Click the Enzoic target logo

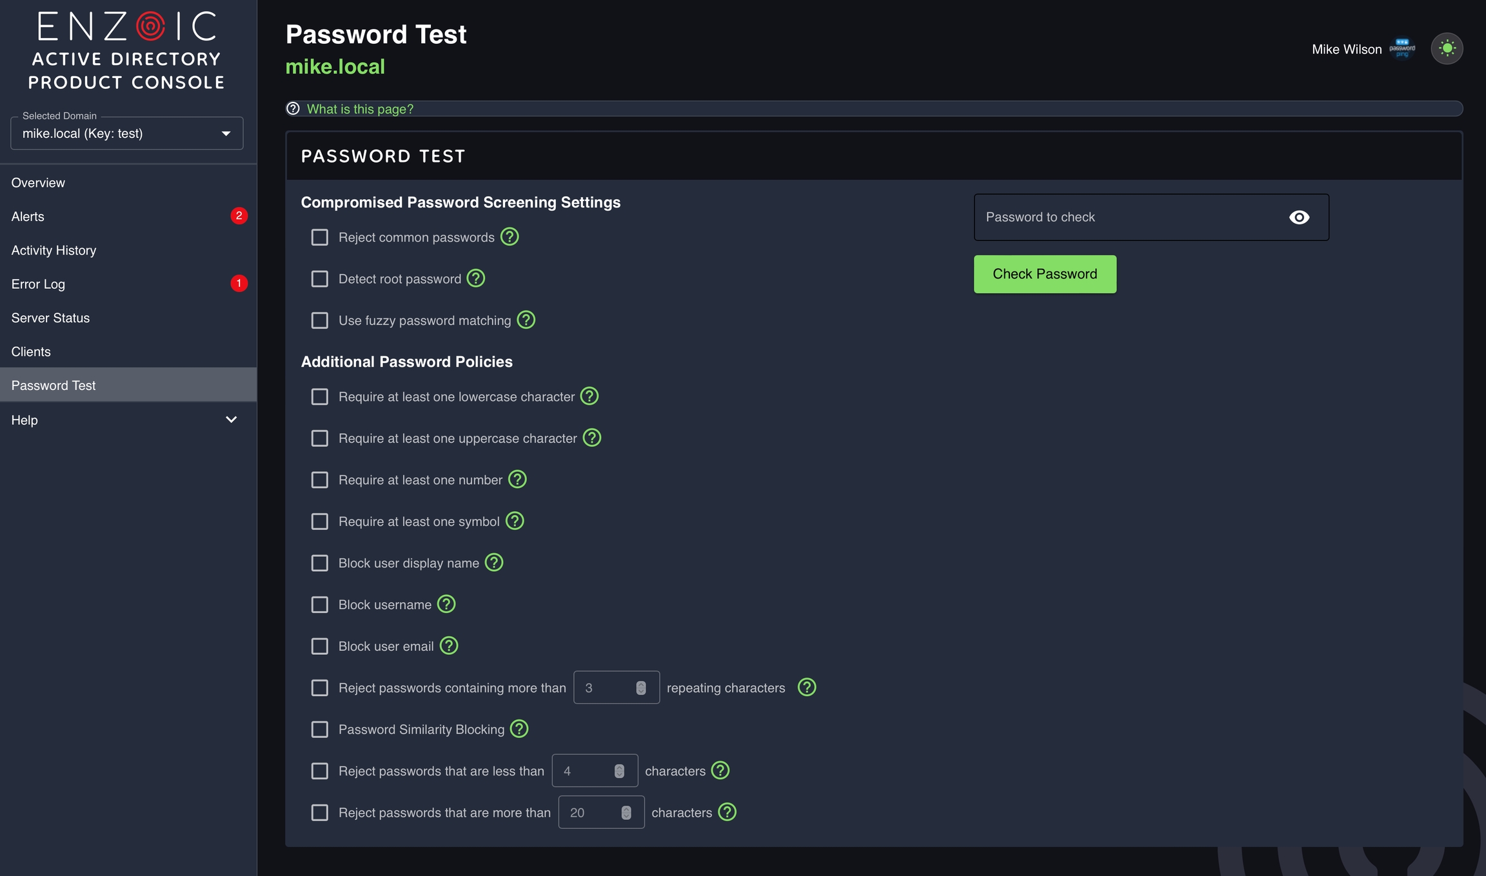pyautogui.click(x=150, y=26)
